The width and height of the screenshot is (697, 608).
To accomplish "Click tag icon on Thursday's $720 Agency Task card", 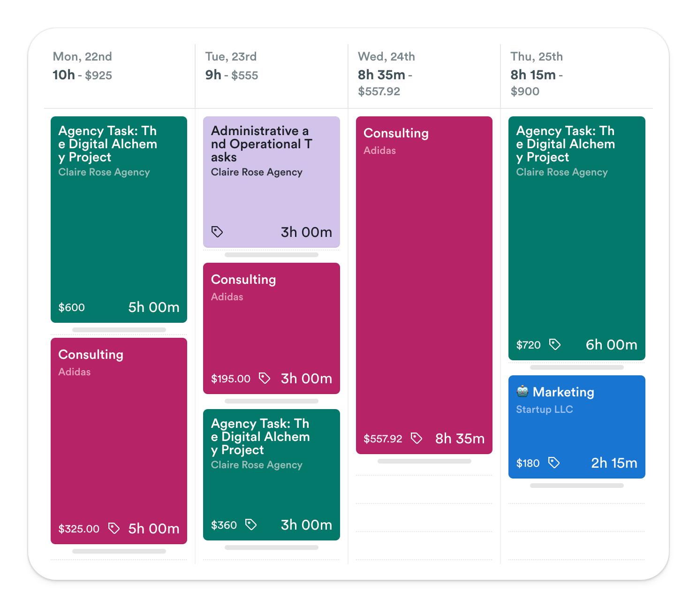I will 555,344.
